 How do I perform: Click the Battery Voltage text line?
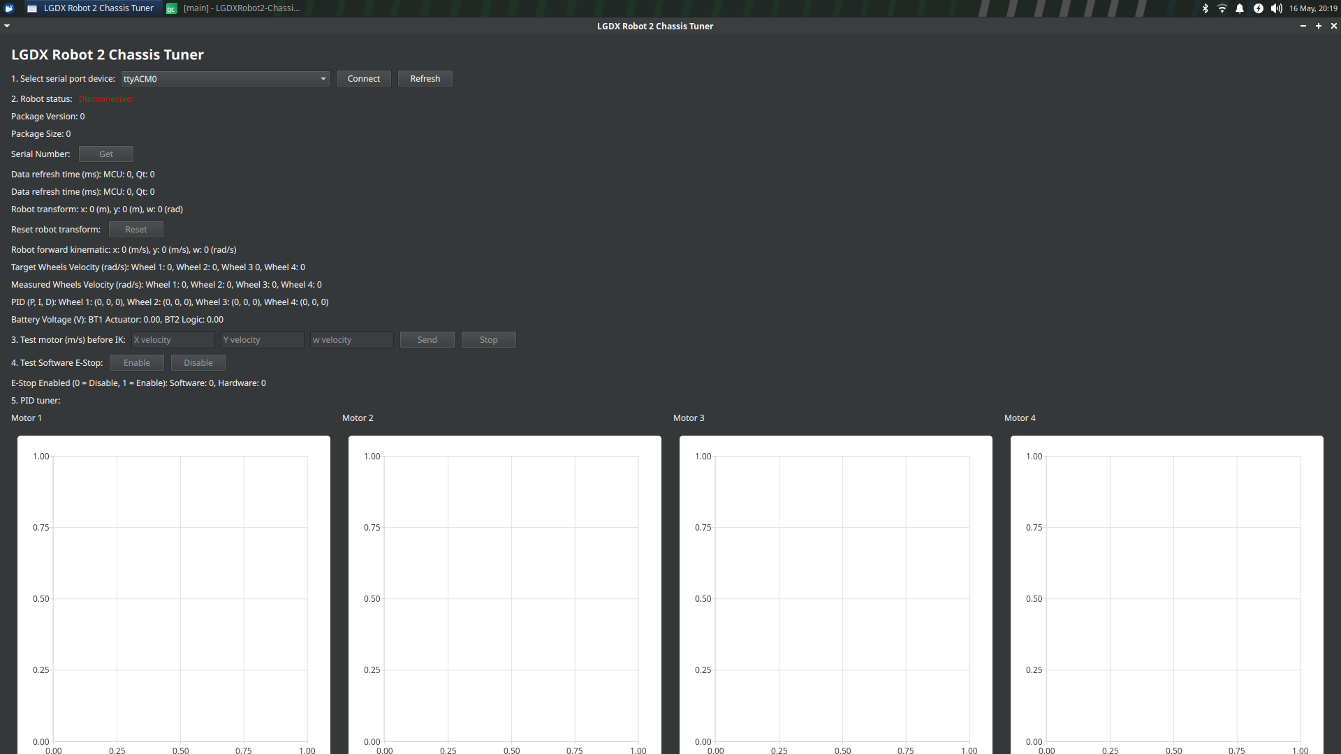[117, 320]
